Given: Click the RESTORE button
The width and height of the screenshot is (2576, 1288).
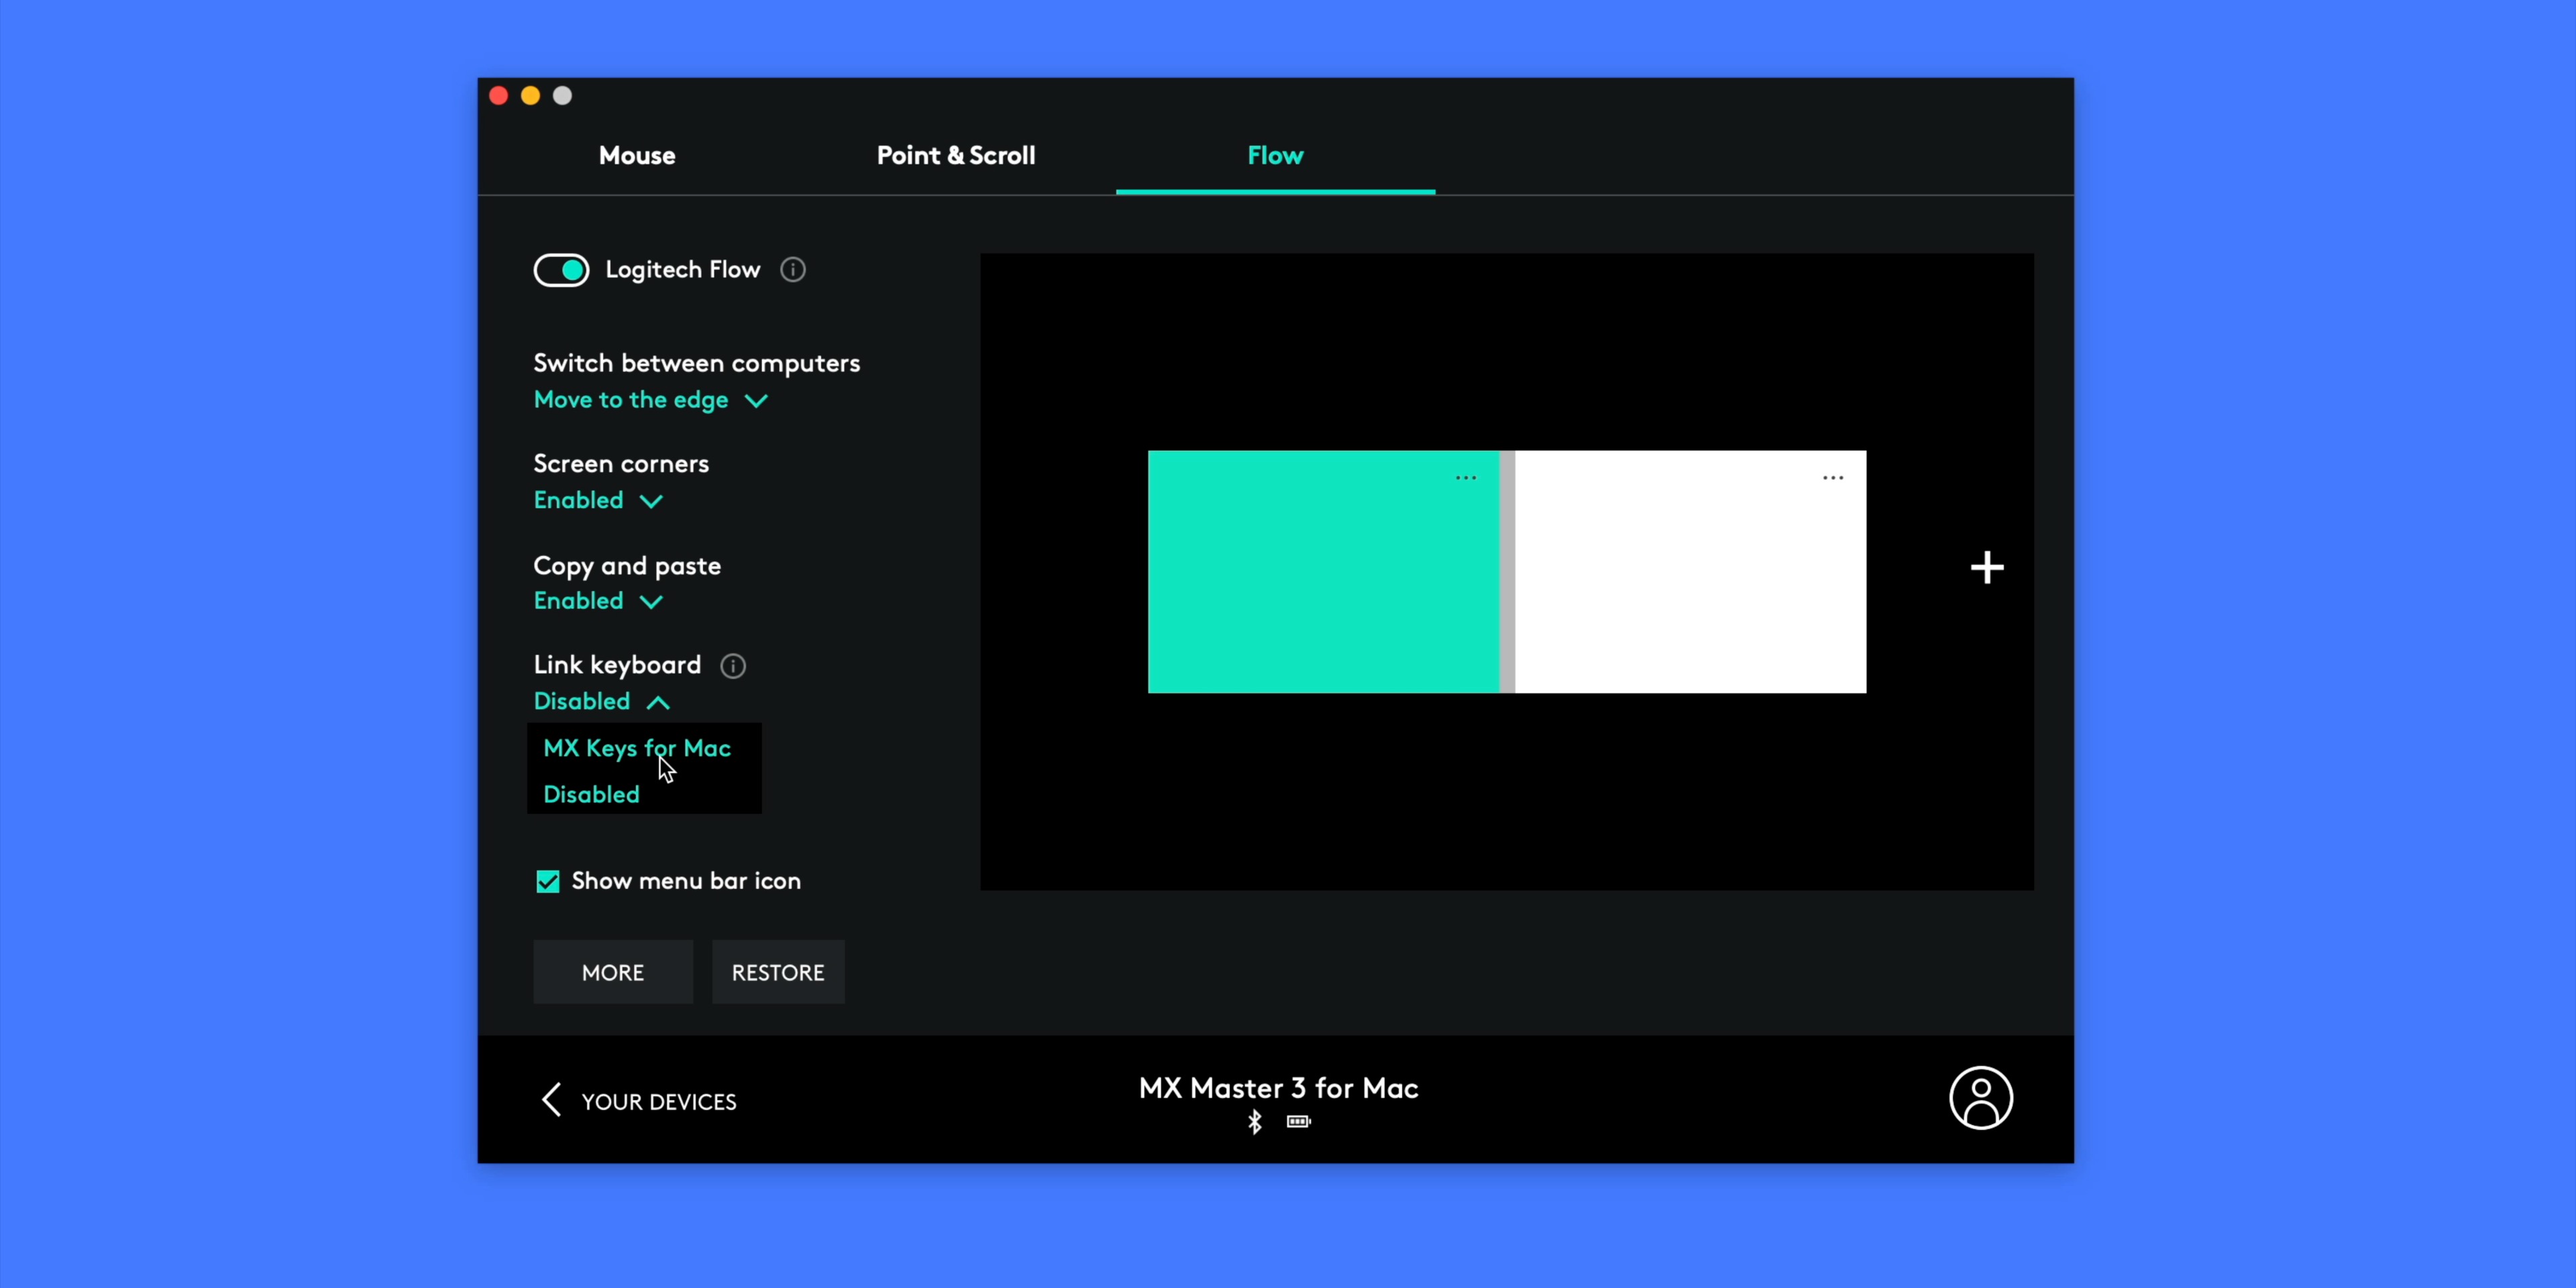Looking at the screenshot, I should click(x=777, y=972).
